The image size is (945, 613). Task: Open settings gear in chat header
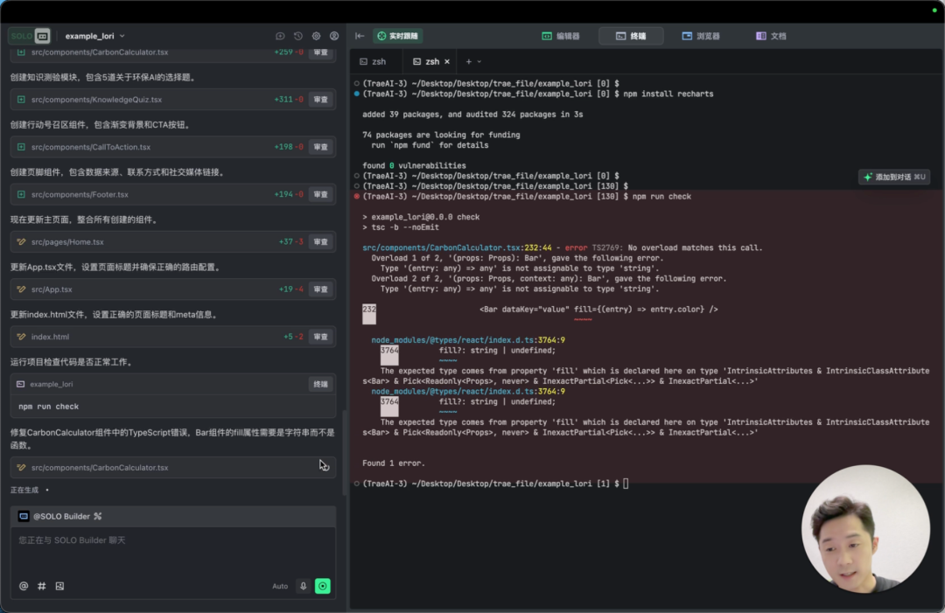click(316, 36)
